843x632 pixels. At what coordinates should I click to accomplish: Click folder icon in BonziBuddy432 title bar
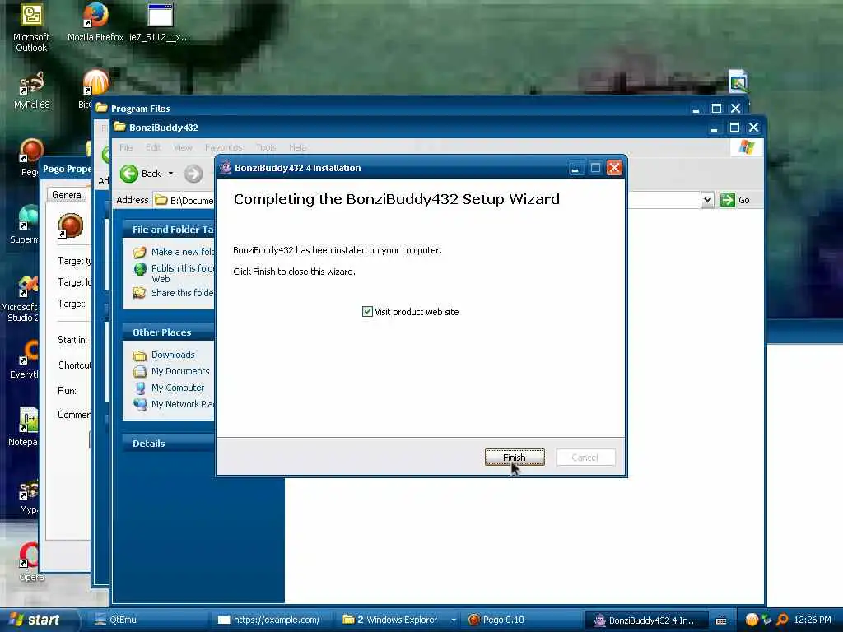tap(120, 127)
